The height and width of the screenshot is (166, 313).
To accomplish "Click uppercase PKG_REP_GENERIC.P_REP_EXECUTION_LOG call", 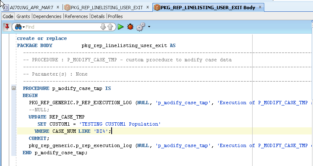I will [81, 103].
